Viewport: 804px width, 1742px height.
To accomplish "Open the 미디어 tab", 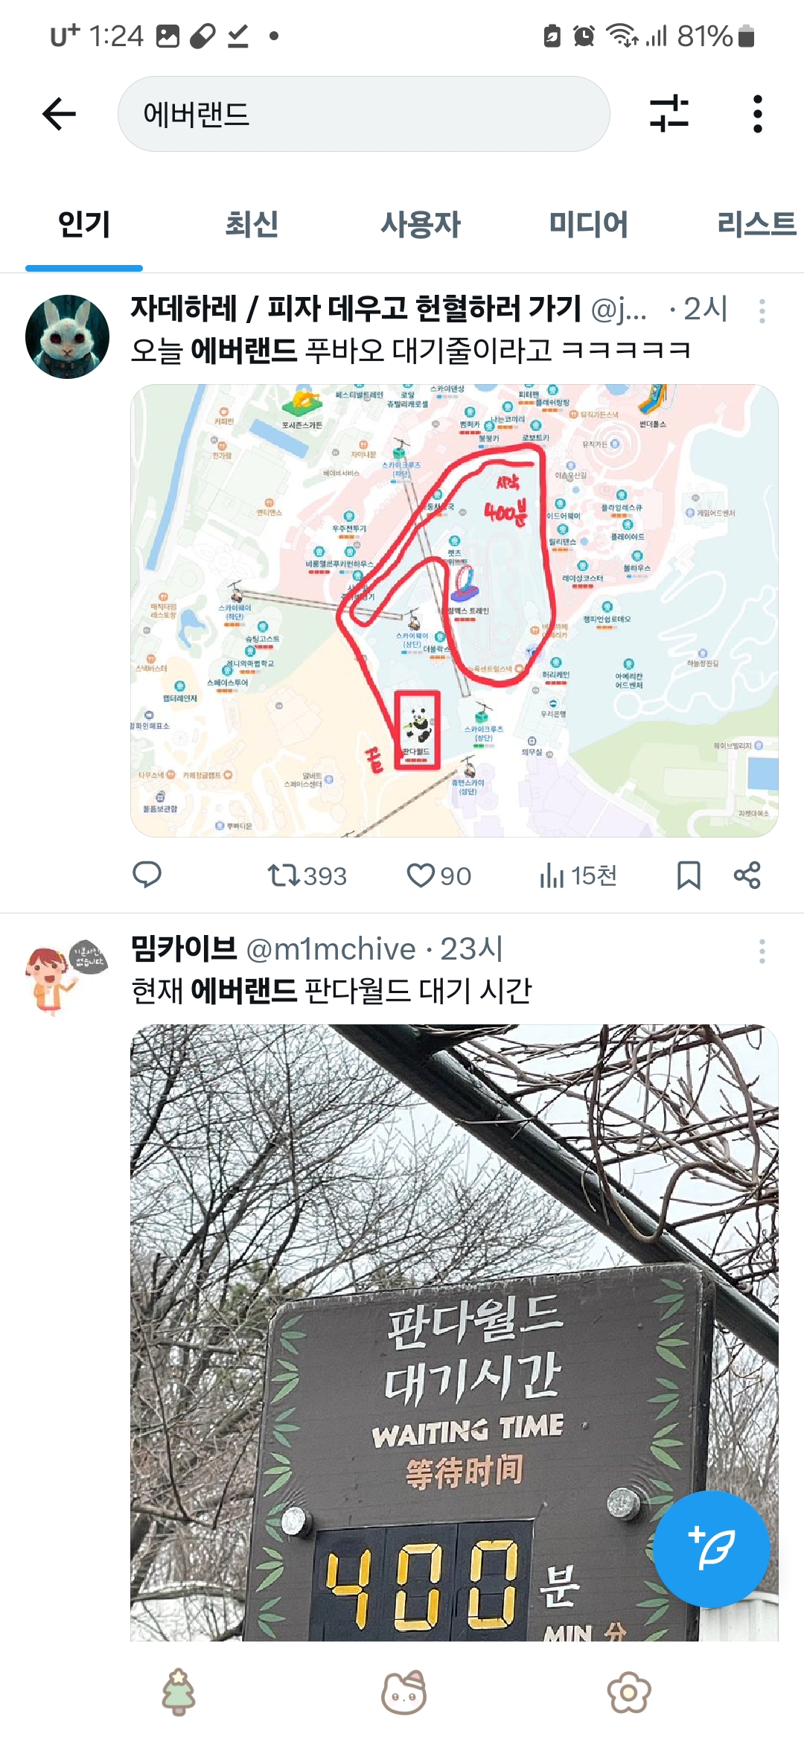I will [x=588, y=224].
